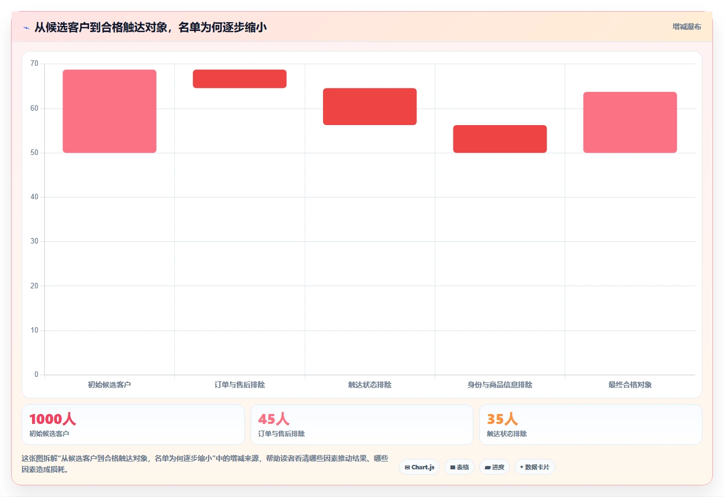Click the 35人 data card
This screenshot has height=497, width=724.
(591, 424)
